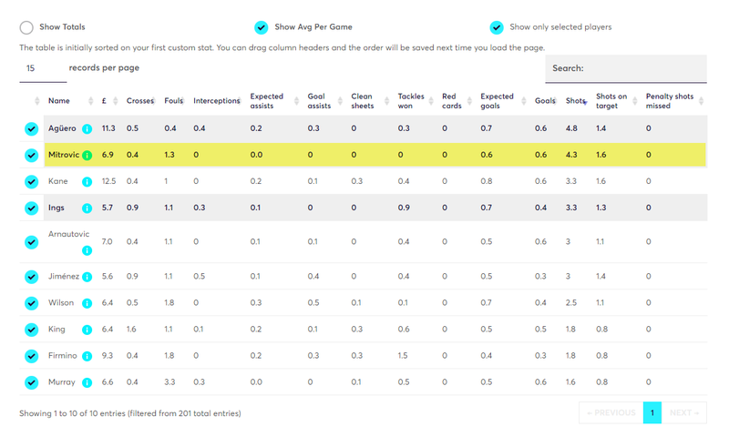Open info icon beside Firmino
The image size is (729, 447).
coord(87,356)
